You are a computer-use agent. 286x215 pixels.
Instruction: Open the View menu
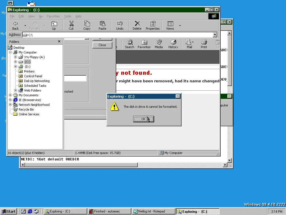tap(31, 16)
